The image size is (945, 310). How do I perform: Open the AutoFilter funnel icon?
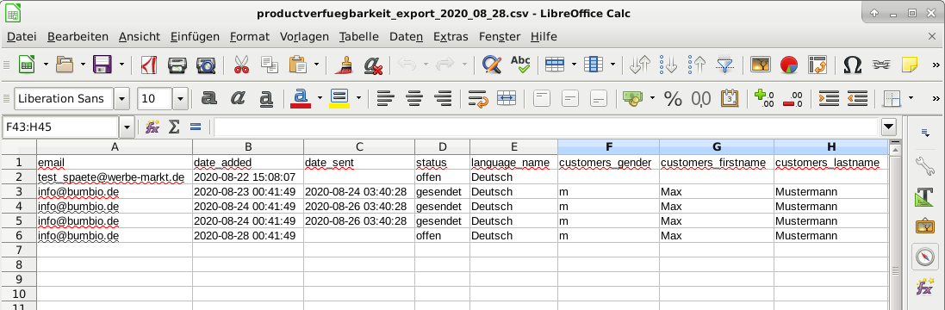click(x=724, y=65)
